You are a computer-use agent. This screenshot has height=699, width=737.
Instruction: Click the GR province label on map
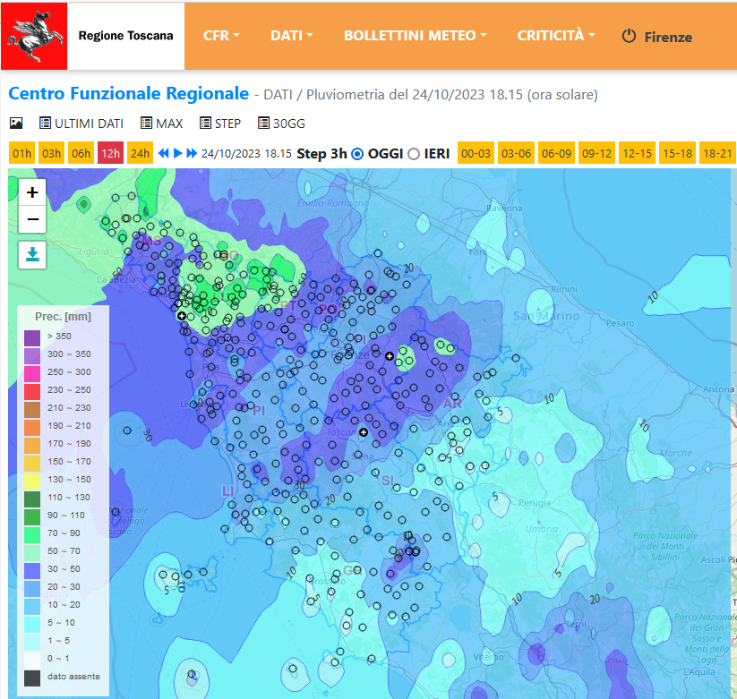coord(353,570)
